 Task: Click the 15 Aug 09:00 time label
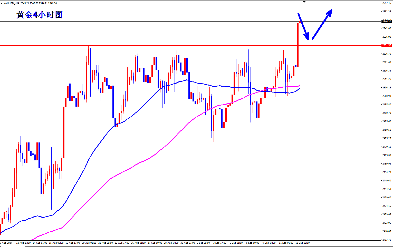coord(56,243)
